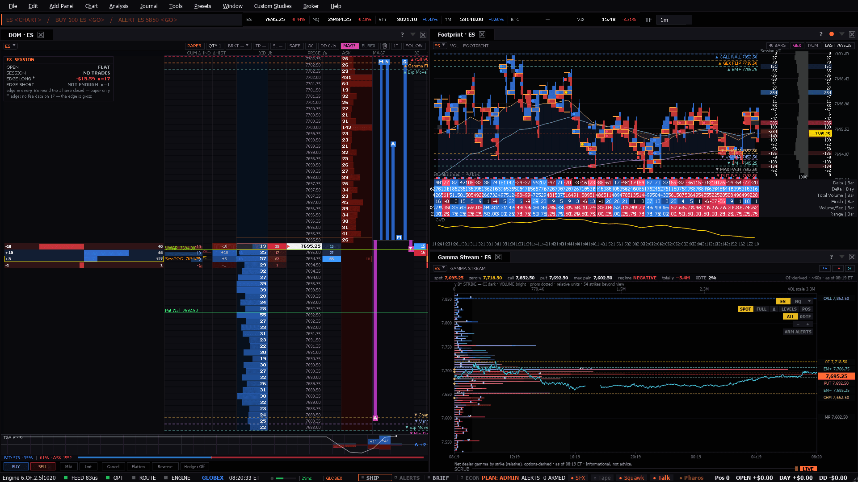Select the delta (Δ) view in Gamma Stream
The image size is (858, 482).
point(774,309)
